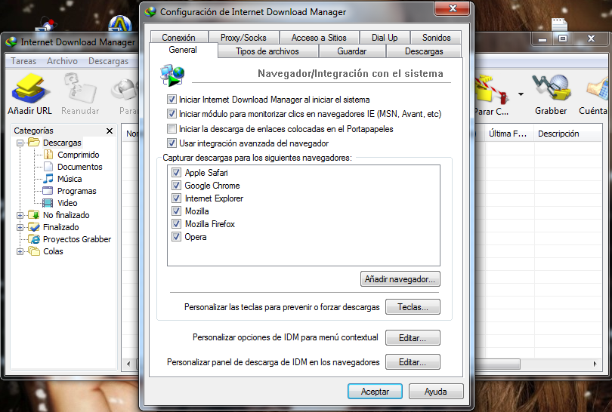This screenshot has height=412, width=612.
Task: Select Proyectos Grabber in the category tree
Action: (77, 239)
